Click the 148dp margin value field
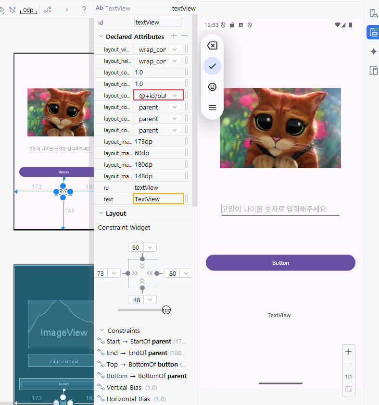 tap(158, 176)
